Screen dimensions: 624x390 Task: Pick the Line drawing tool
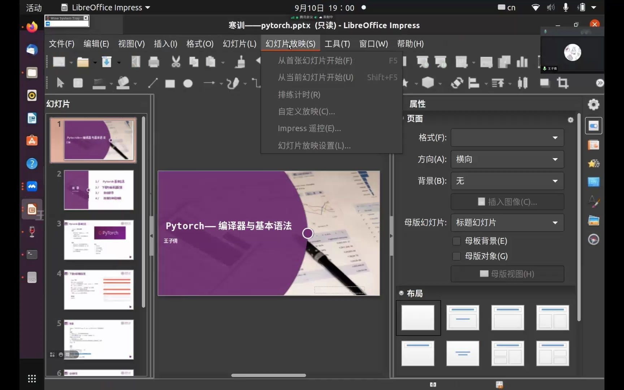point(153,83)
